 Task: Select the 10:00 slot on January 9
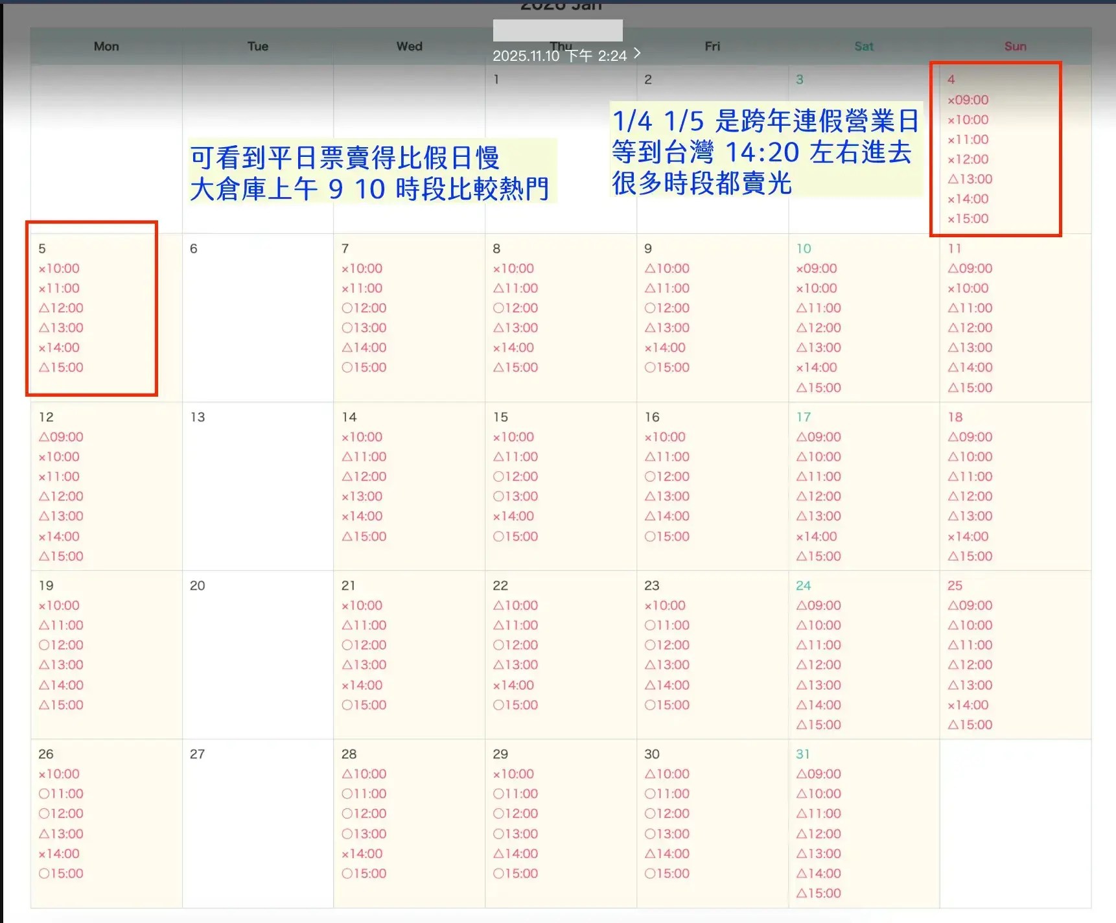click(667, 268)
